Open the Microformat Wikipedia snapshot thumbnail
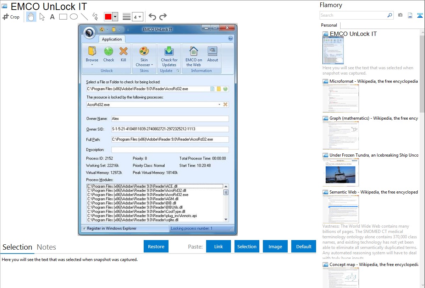Image resolution: width=425 pixels, height=288 pixels. pos(341,98)
